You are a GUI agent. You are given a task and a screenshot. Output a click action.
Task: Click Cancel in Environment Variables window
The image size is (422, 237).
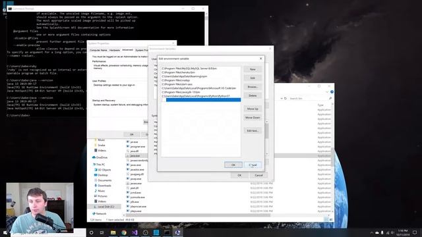(258, 175)
